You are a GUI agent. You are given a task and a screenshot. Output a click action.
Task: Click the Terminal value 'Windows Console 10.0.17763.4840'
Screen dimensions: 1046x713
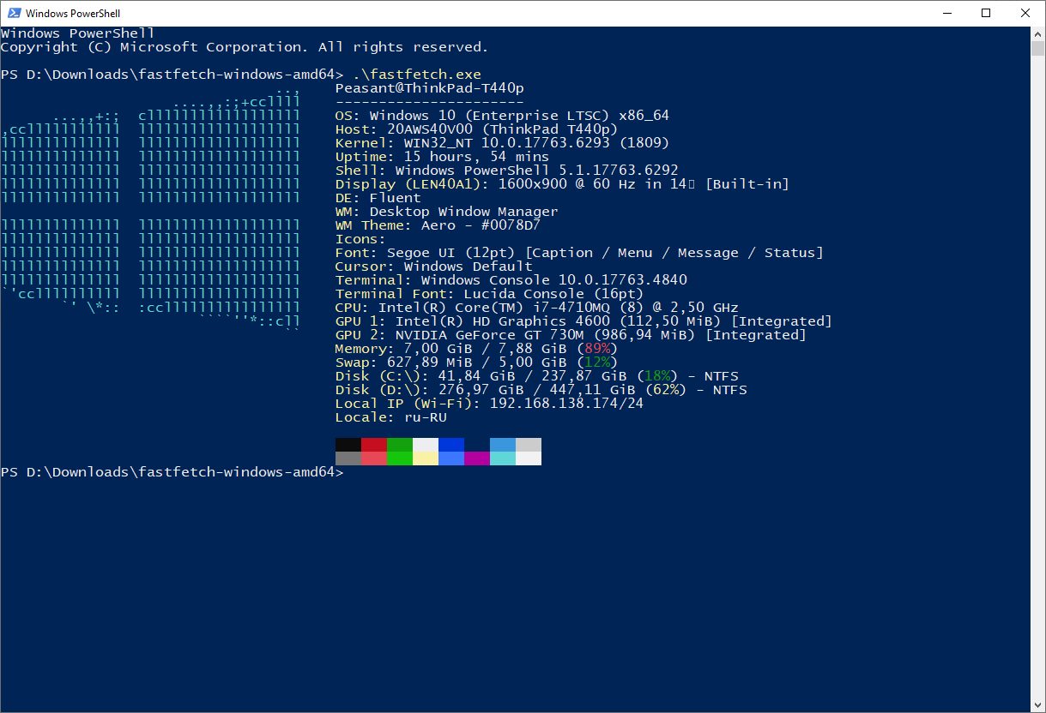[554, 280]
